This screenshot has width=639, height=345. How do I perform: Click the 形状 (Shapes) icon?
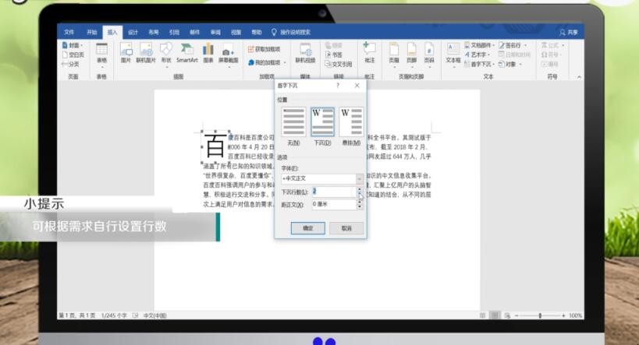(165, 51)
